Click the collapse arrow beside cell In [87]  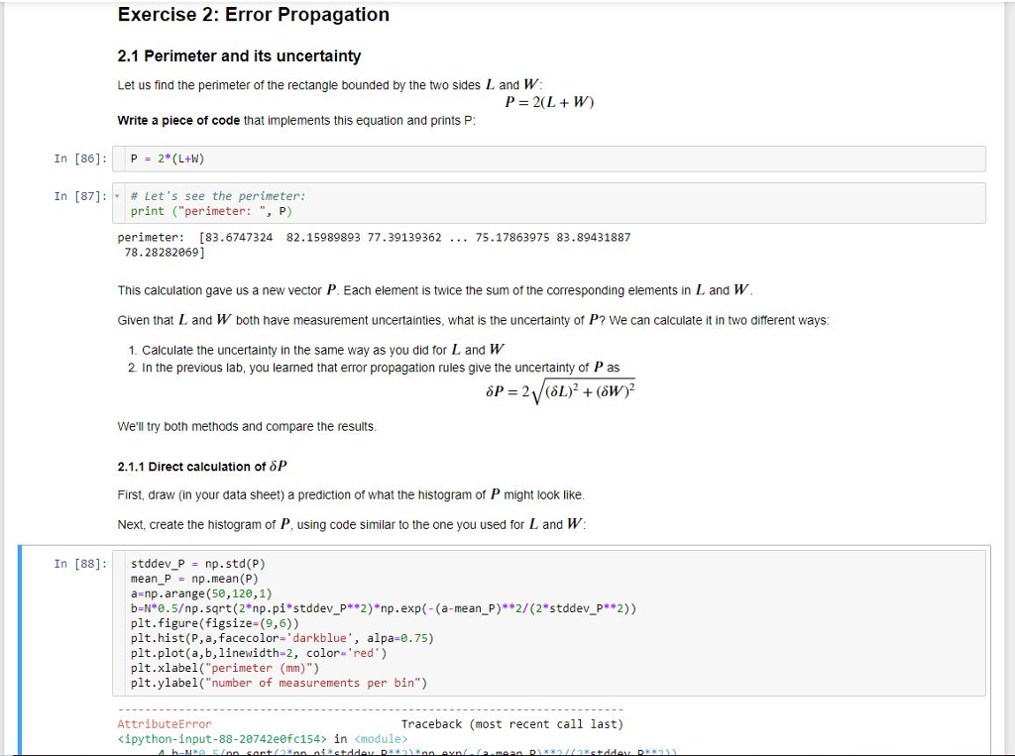115,195
